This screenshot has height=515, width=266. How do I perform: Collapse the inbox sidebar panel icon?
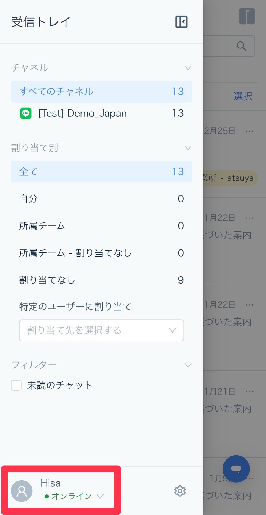pos(181,22)
